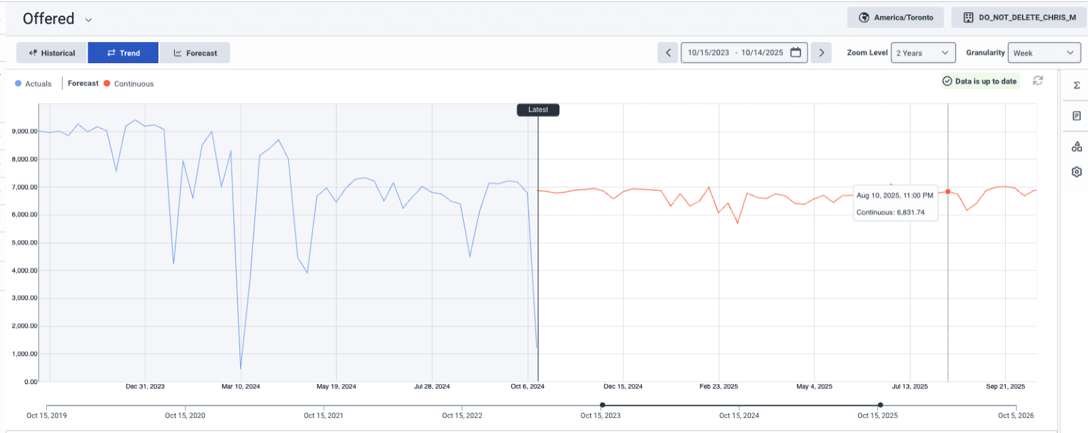This screenshot has width=1088, height=433.
Task: Click the left handle of timeline range slider
Action: [602, 405]
